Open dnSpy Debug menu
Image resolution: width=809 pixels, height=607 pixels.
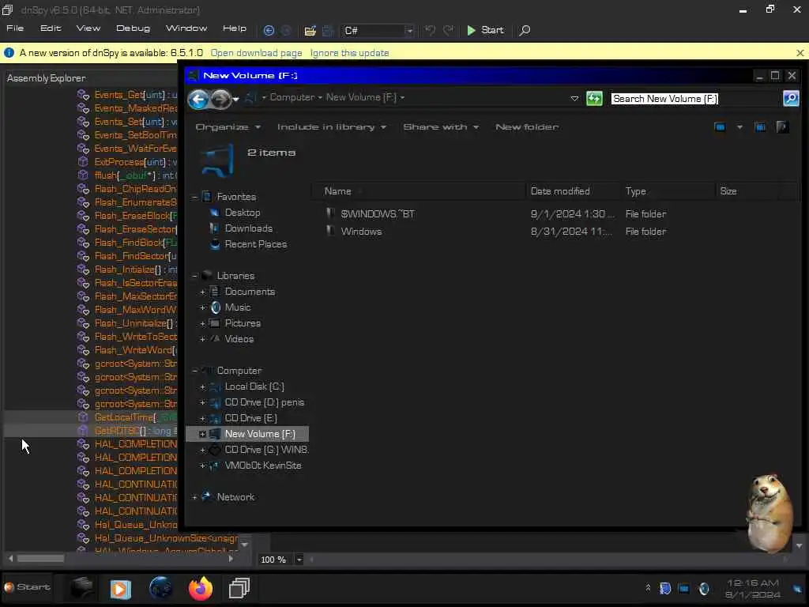133,28
